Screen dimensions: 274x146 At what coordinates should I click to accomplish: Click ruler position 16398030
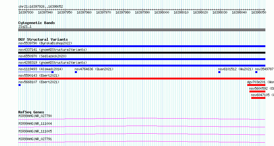[220, 12]
